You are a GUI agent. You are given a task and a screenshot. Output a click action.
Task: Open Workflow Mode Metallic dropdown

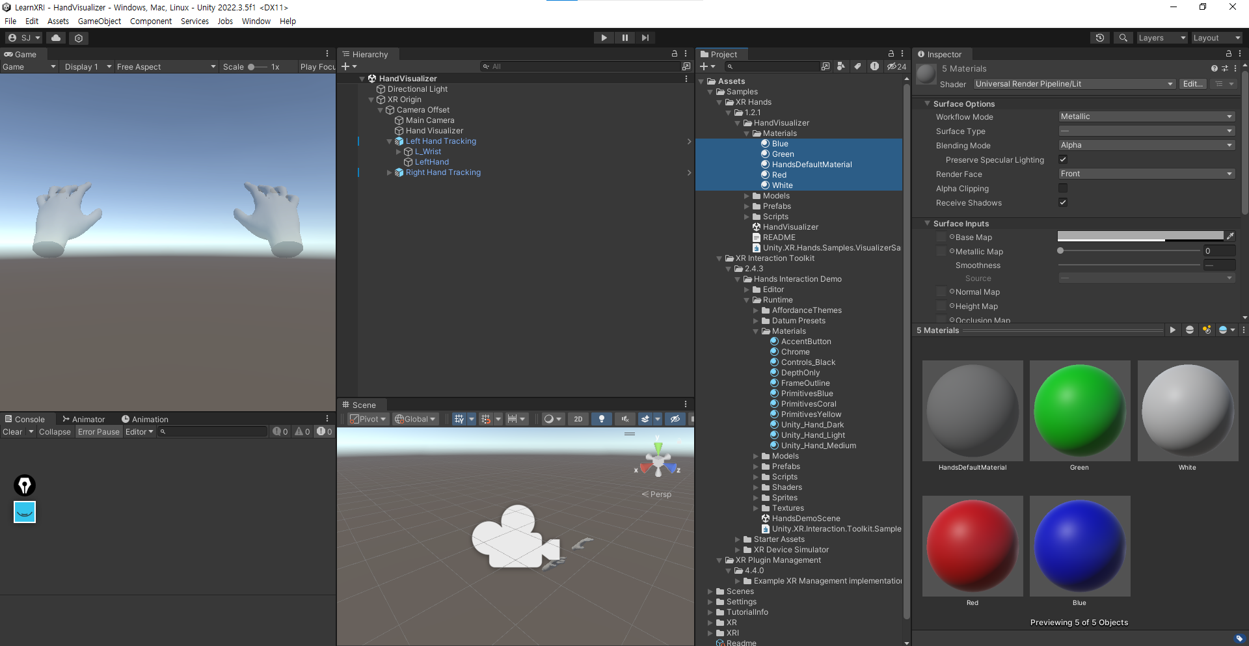tap(1146, 116)
